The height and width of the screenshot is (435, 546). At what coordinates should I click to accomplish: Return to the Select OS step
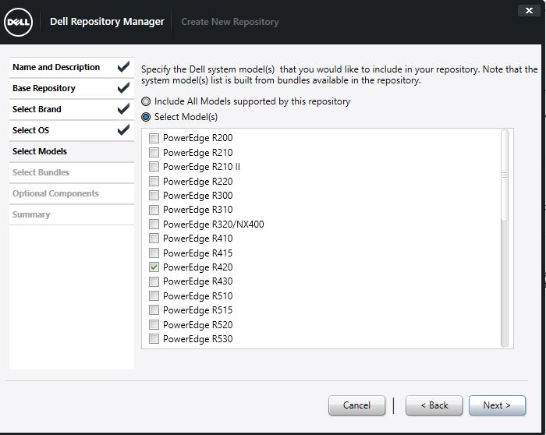30,131
